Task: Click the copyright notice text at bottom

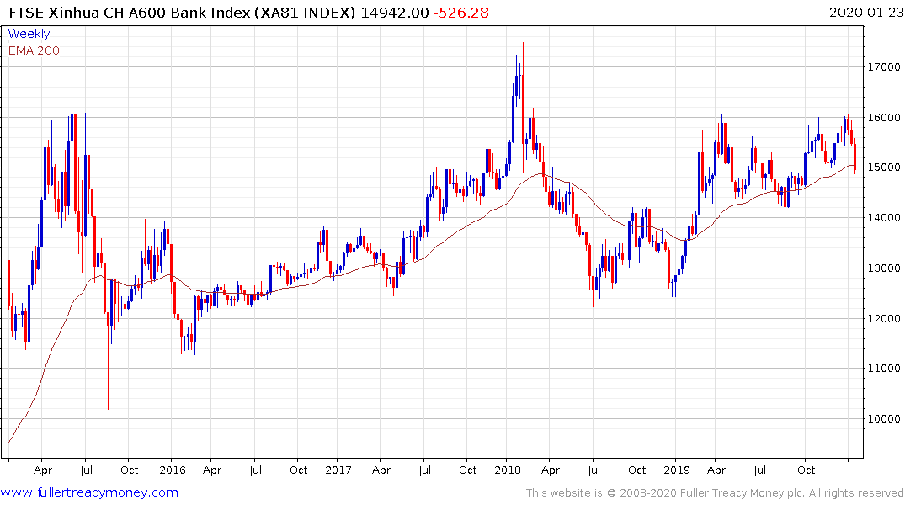Action: click(x=715, y=493)
